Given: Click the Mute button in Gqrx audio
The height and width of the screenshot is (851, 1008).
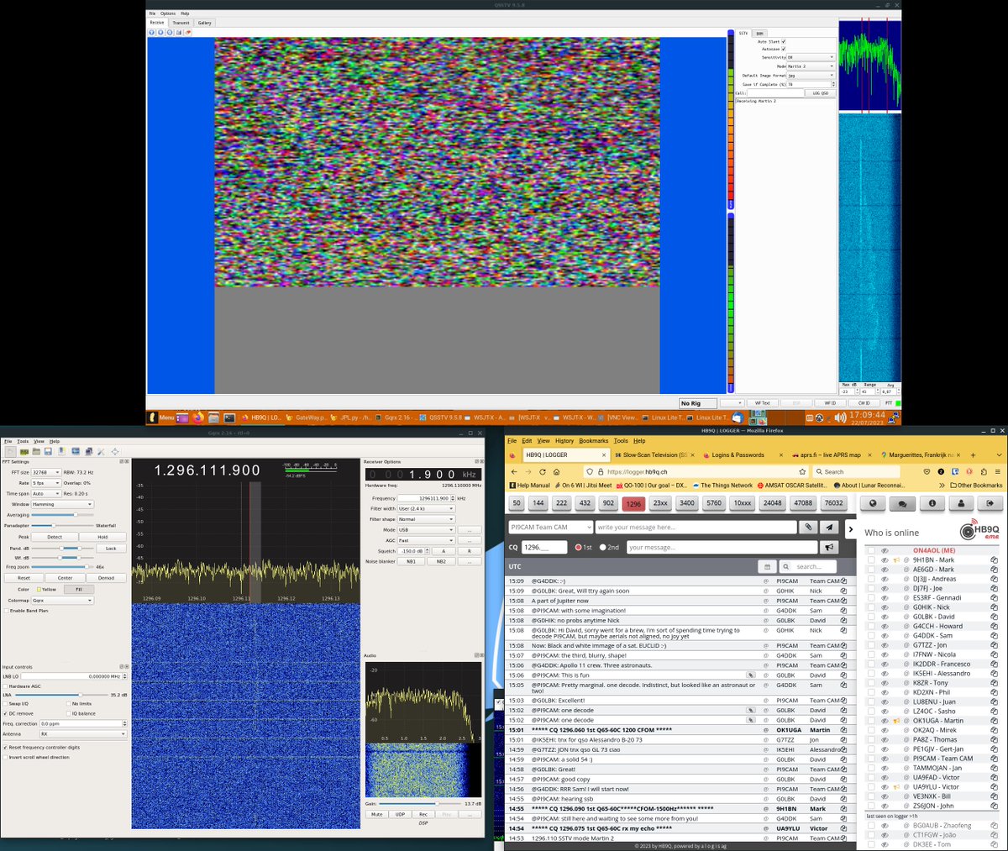Looking at the screenshot, I should point(376,814).
